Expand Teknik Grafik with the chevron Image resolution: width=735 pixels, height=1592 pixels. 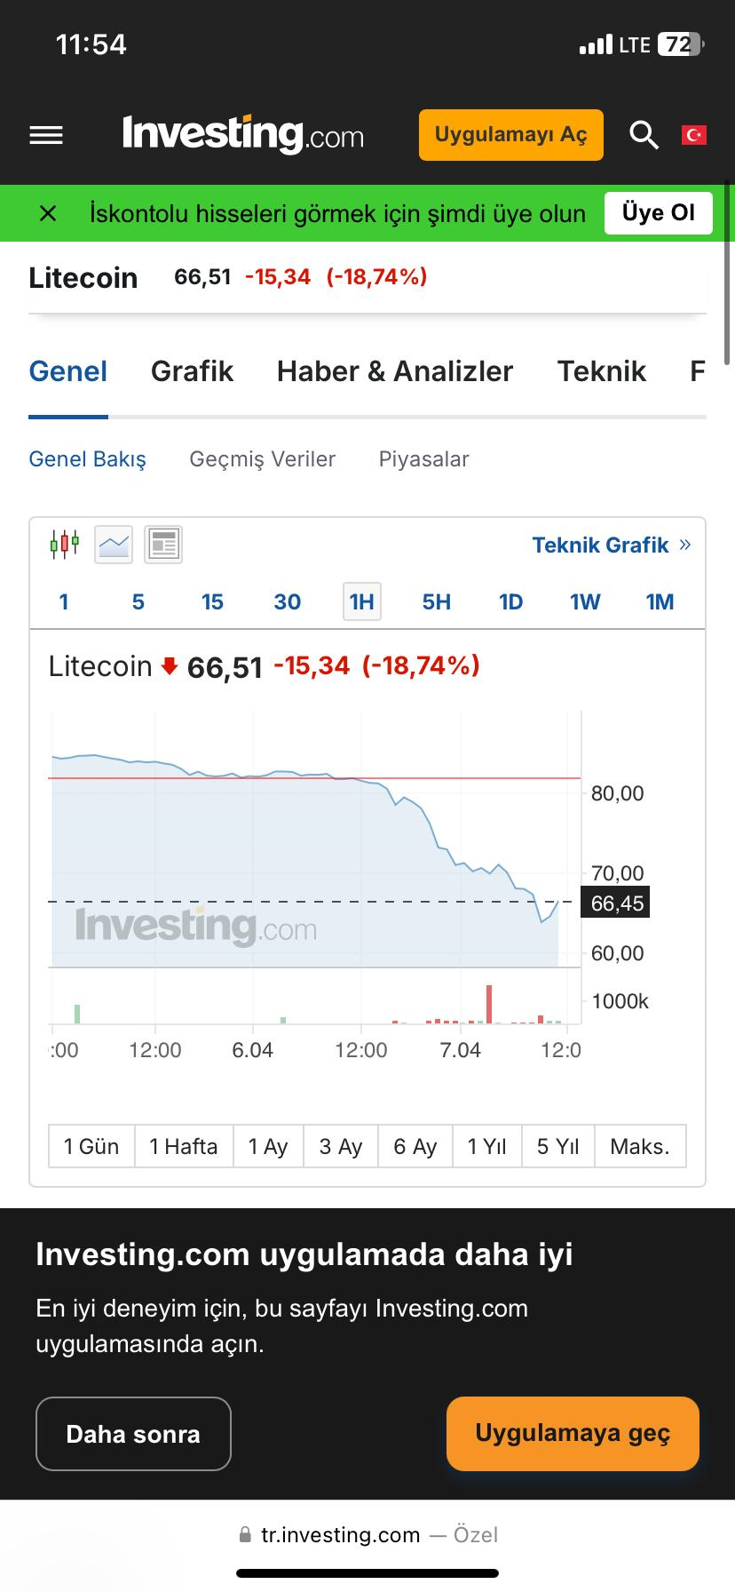coord(684,545)
